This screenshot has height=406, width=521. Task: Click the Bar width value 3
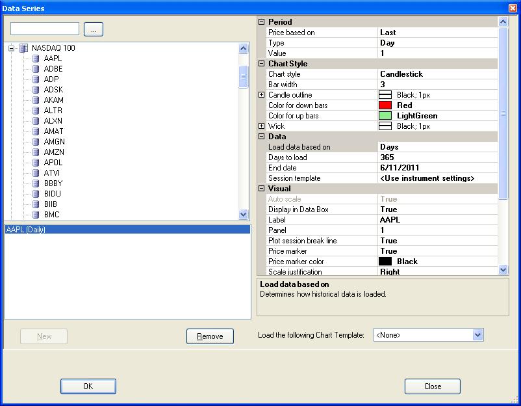click(x=438, y=85)
